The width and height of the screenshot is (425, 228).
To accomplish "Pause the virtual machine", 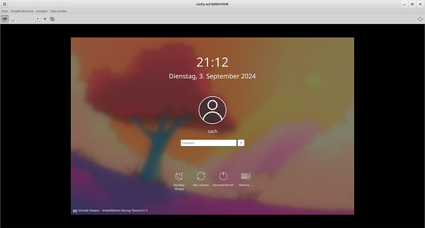I will click(x=30, y=19).
